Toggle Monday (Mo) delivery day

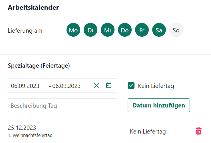(73, 30)
